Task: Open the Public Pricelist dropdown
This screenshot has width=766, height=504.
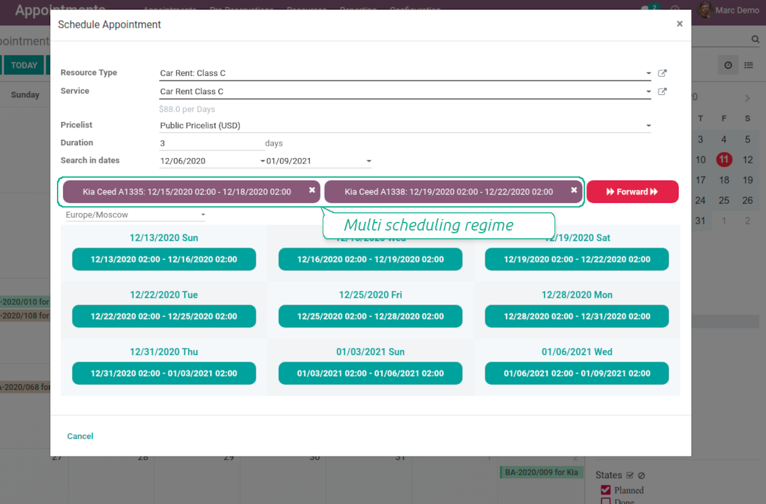Action: 649,125
